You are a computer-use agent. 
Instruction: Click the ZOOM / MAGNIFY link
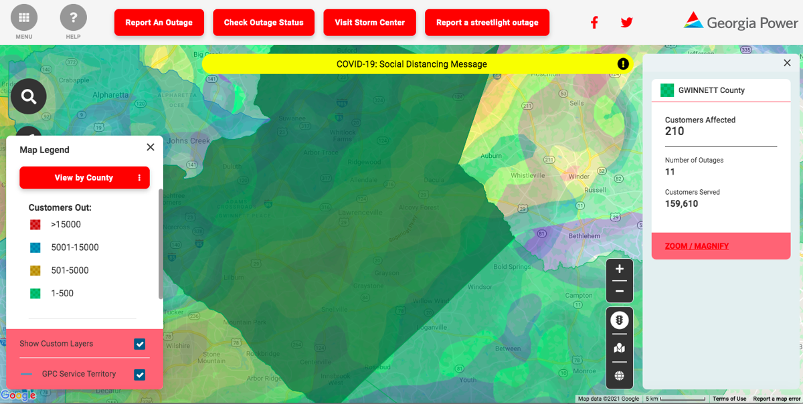[x=697, y=246]
